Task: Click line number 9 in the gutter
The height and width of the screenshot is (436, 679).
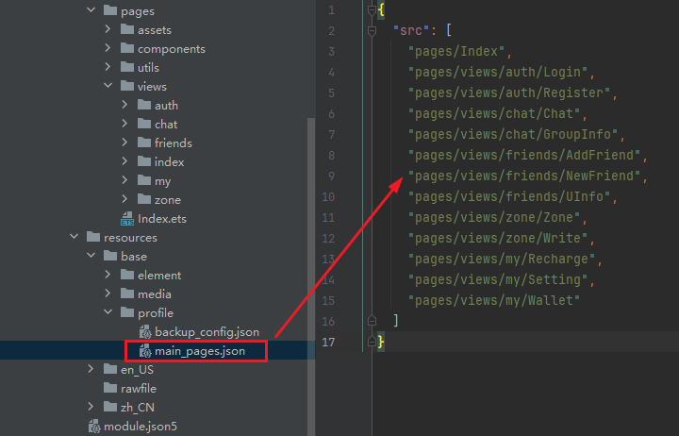Action: tap(332, 176)
